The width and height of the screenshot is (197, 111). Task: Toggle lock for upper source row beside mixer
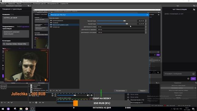point(55,94)
